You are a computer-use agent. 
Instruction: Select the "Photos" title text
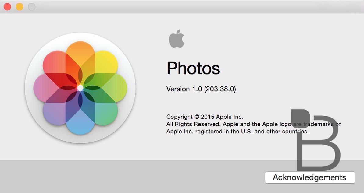click(193, 68)
